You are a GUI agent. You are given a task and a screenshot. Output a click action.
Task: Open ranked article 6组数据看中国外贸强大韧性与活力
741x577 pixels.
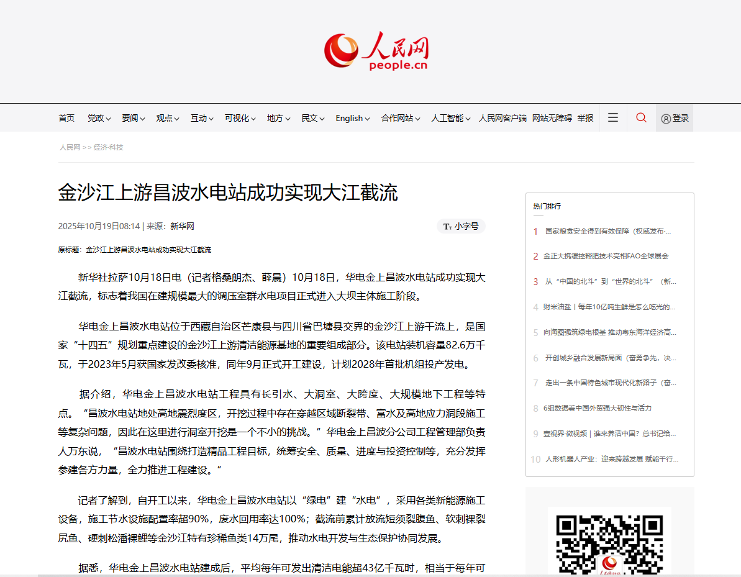(597, 408)
